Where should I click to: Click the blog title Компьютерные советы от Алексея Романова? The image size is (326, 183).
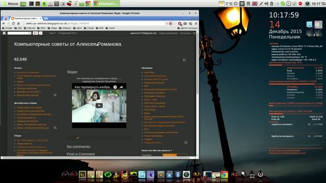point(68,44)
